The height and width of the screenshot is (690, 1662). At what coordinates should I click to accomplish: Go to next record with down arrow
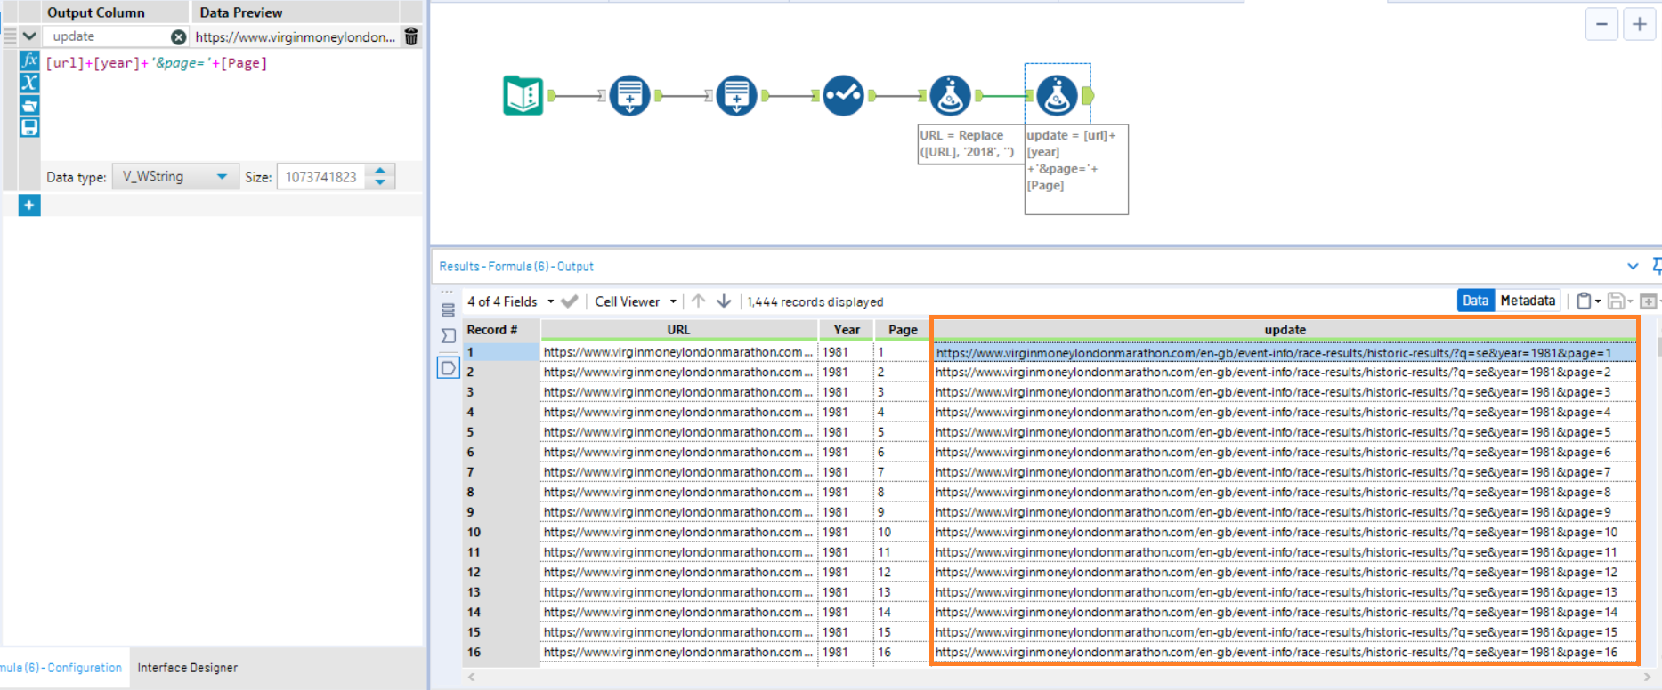[x=724, y=301]
